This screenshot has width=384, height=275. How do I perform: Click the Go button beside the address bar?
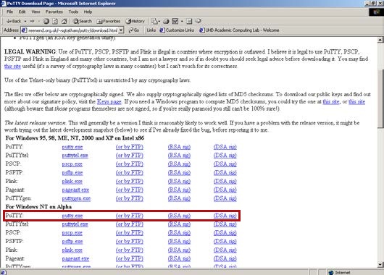(x=134, y=30)
